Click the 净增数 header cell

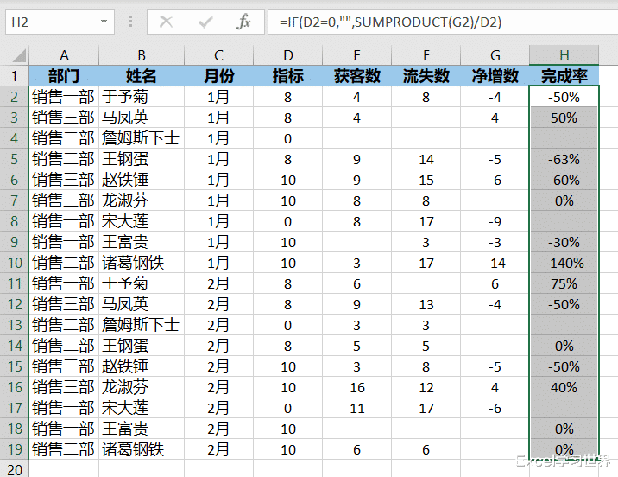[495, 76]
